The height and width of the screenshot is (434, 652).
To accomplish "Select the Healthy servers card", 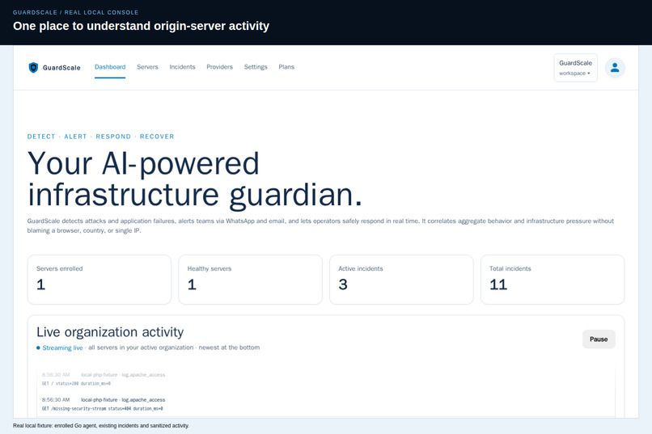I will click(x=250, y=280).
